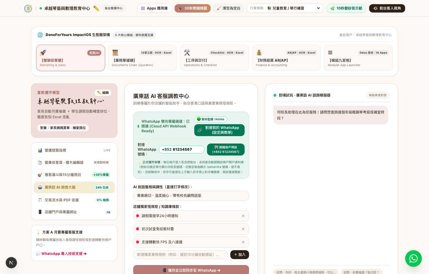Open the floating green WhatsApp chat button

414,259
